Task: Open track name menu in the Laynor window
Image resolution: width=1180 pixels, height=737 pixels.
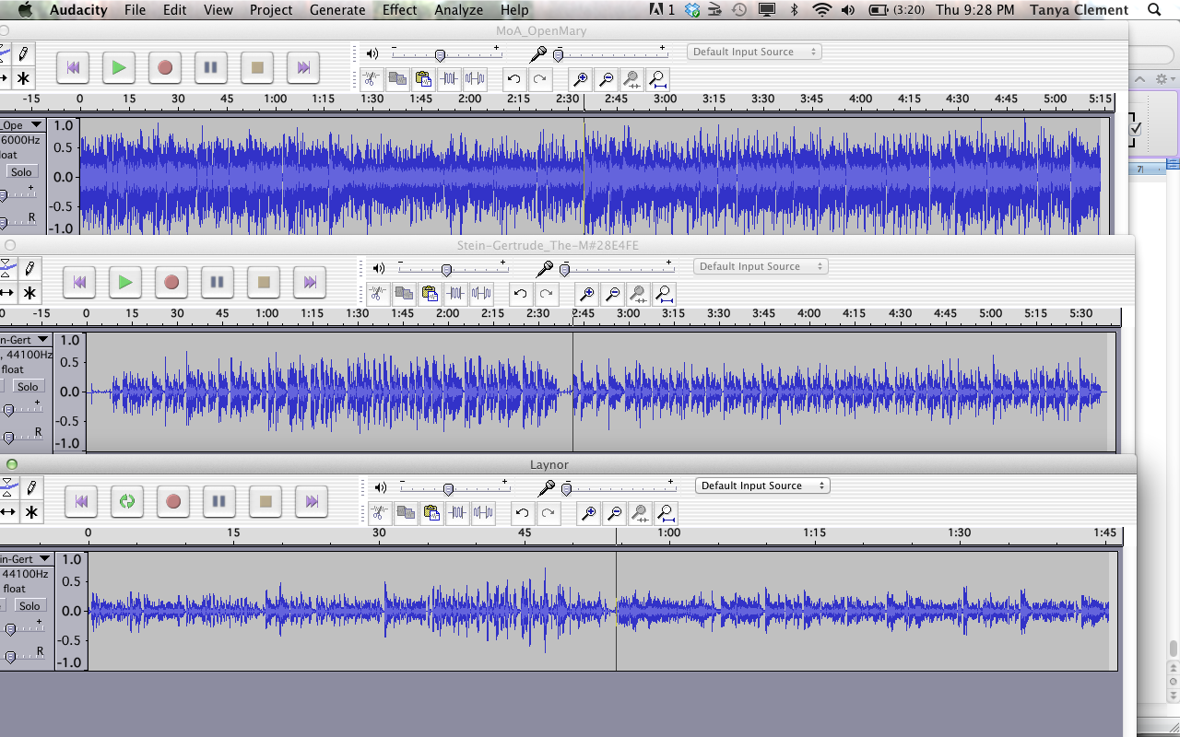Action: click(x=27, y=559)
